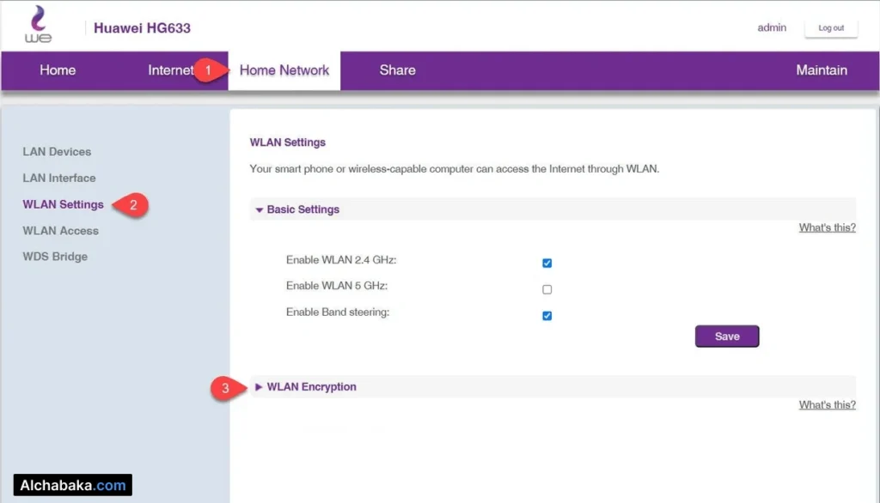Screen dimensions: 880x503
Task: Select LAN Devices in the sidebar
Action: coord(57,151)
